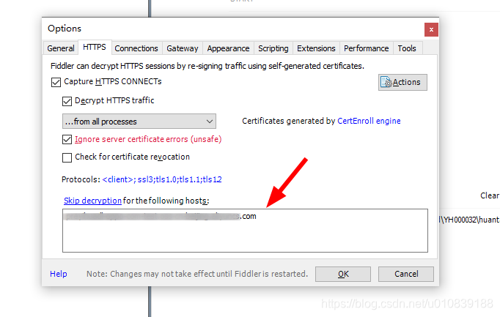The height and width of the screenshot is (317, 500).
Task: Enable Check for certificate revocation
Action: tap(67, 157)
